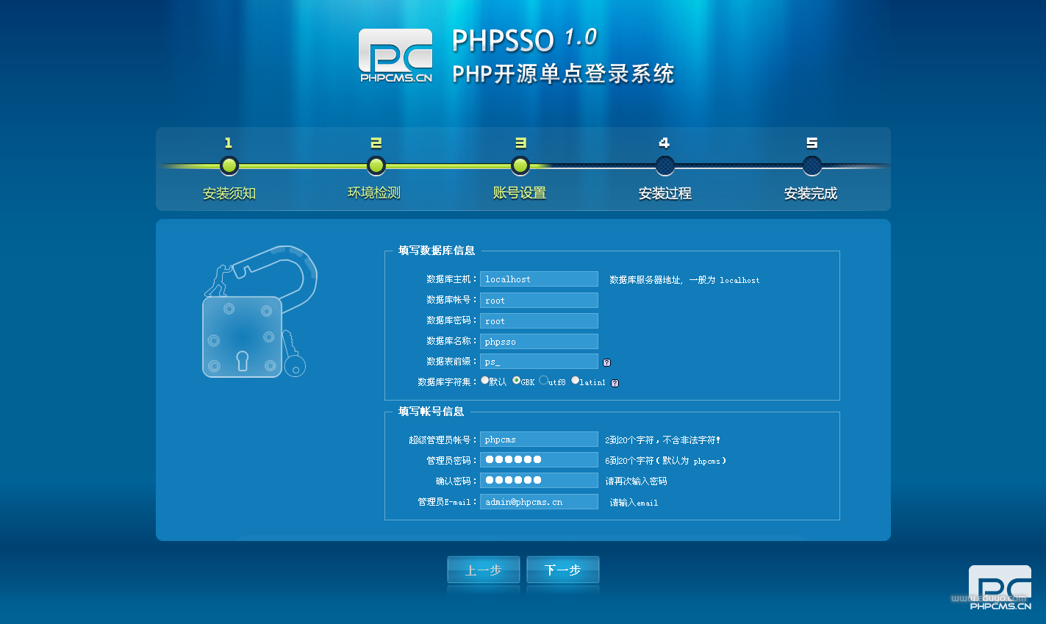
Task: Click help icon beside table prefix field
Action: [x=606, y=362]
